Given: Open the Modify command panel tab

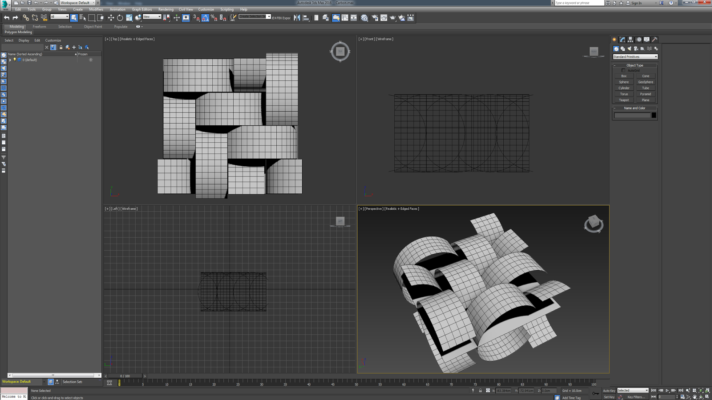Looking at the screenshot, I should (x=622, y=40).
